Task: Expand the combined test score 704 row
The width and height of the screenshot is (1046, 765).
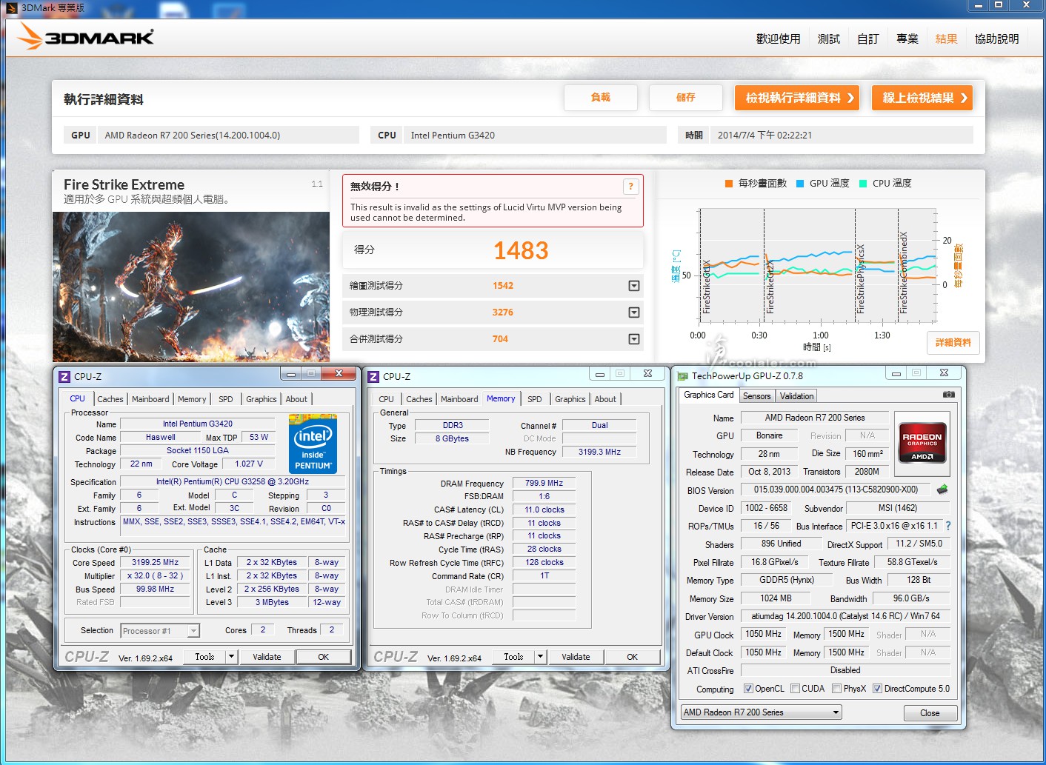Action: point(634,339)
